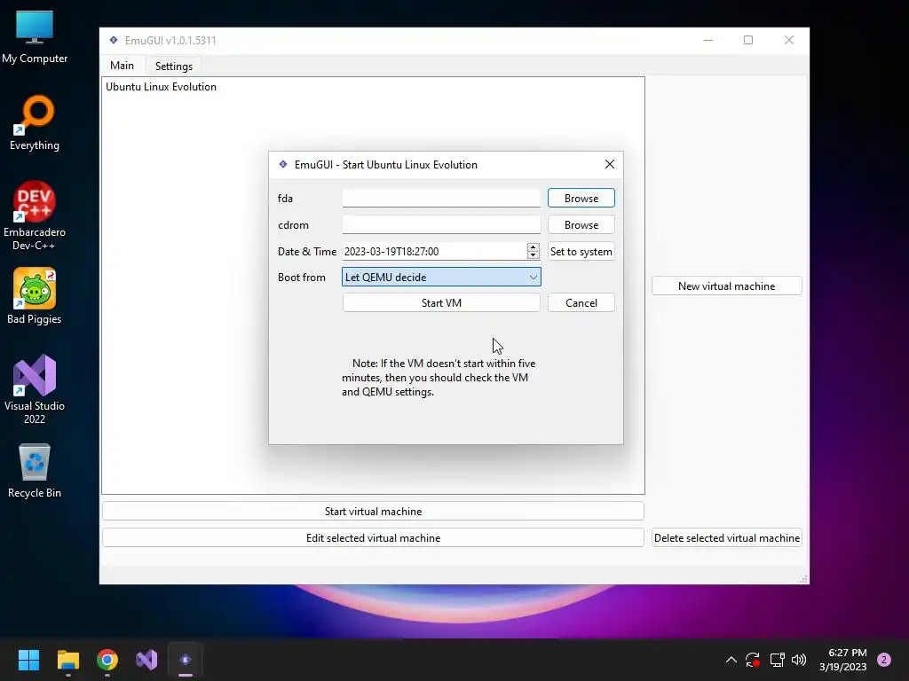This screenshot has height=681, width=909.
Task: Switch to Visual Studio taskbar icon
Action: [146, 660]
